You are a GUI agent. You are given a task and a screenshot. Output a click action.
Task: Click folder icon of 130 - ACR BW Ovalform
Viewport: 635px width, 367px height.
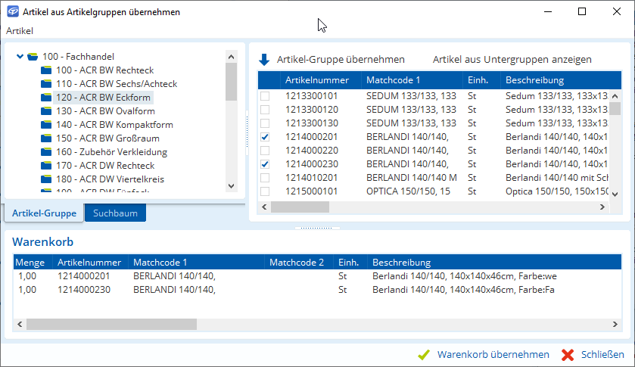point(46,111)
